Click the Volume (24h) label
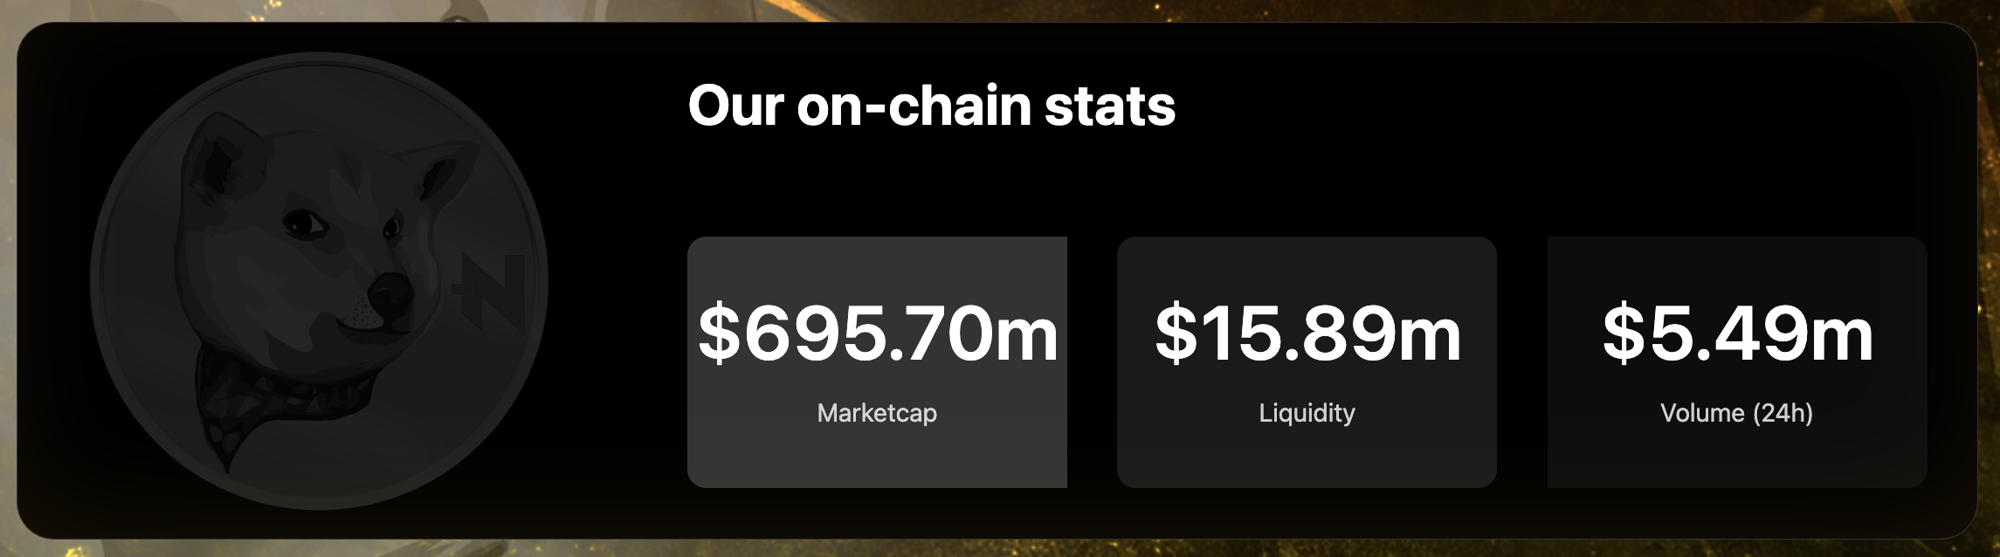 (x=1736, y=413)
